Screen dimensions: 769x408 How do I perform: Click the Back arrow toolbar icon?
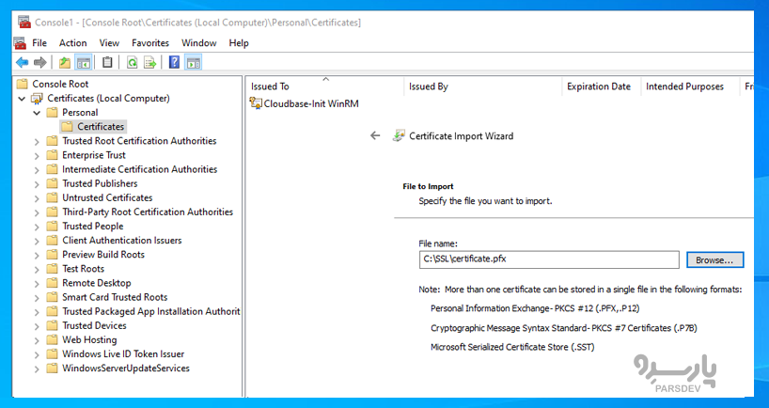[22, 62]
